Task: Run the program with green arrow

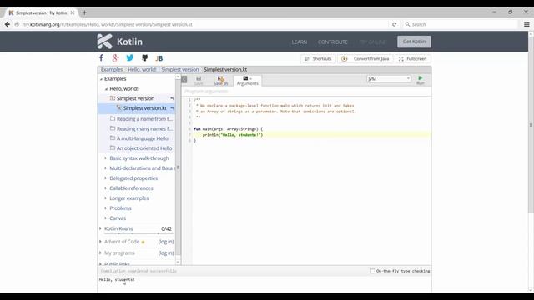Action: click(421, 80)
